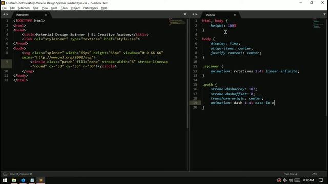Image resolution: width=328 pixels, height=184 pixels.
Task: Click 'stroke-dasharray: 187;' line
Action: point(234,89)
